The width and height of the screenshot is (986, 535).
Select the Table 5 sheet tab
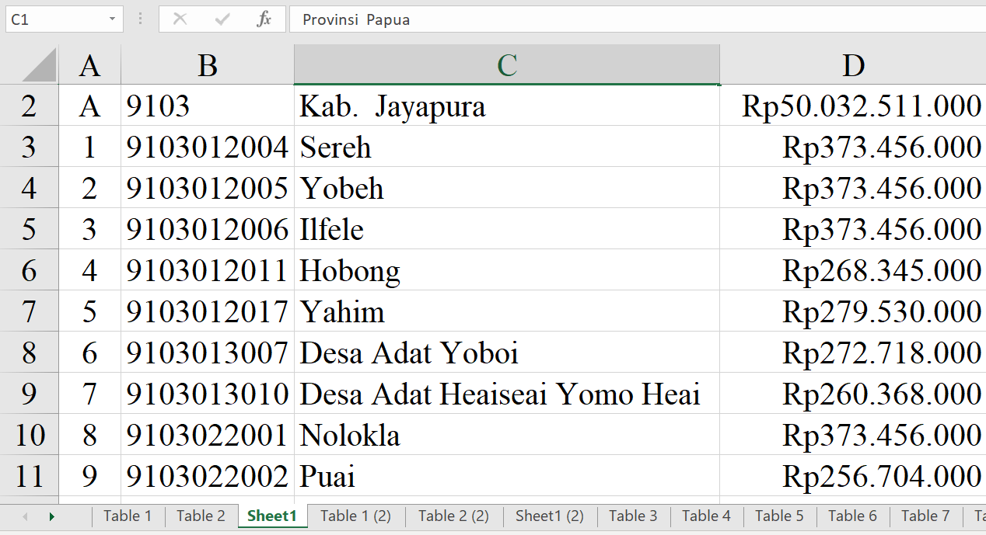(x=779, y=516)
